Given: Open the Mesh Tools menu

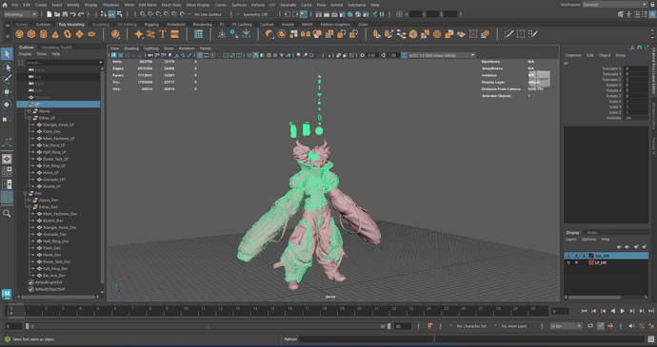Looking at the screenshot, I should (x=171, y=5).
